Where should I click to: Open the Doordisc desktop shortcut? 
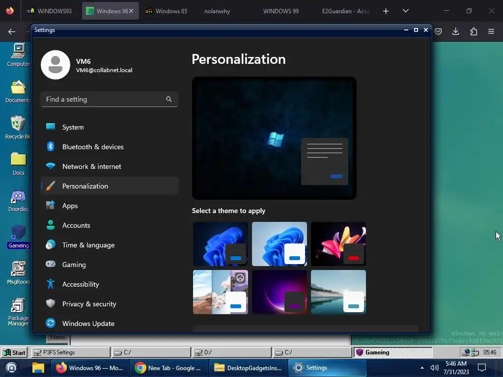click(18, 200)
